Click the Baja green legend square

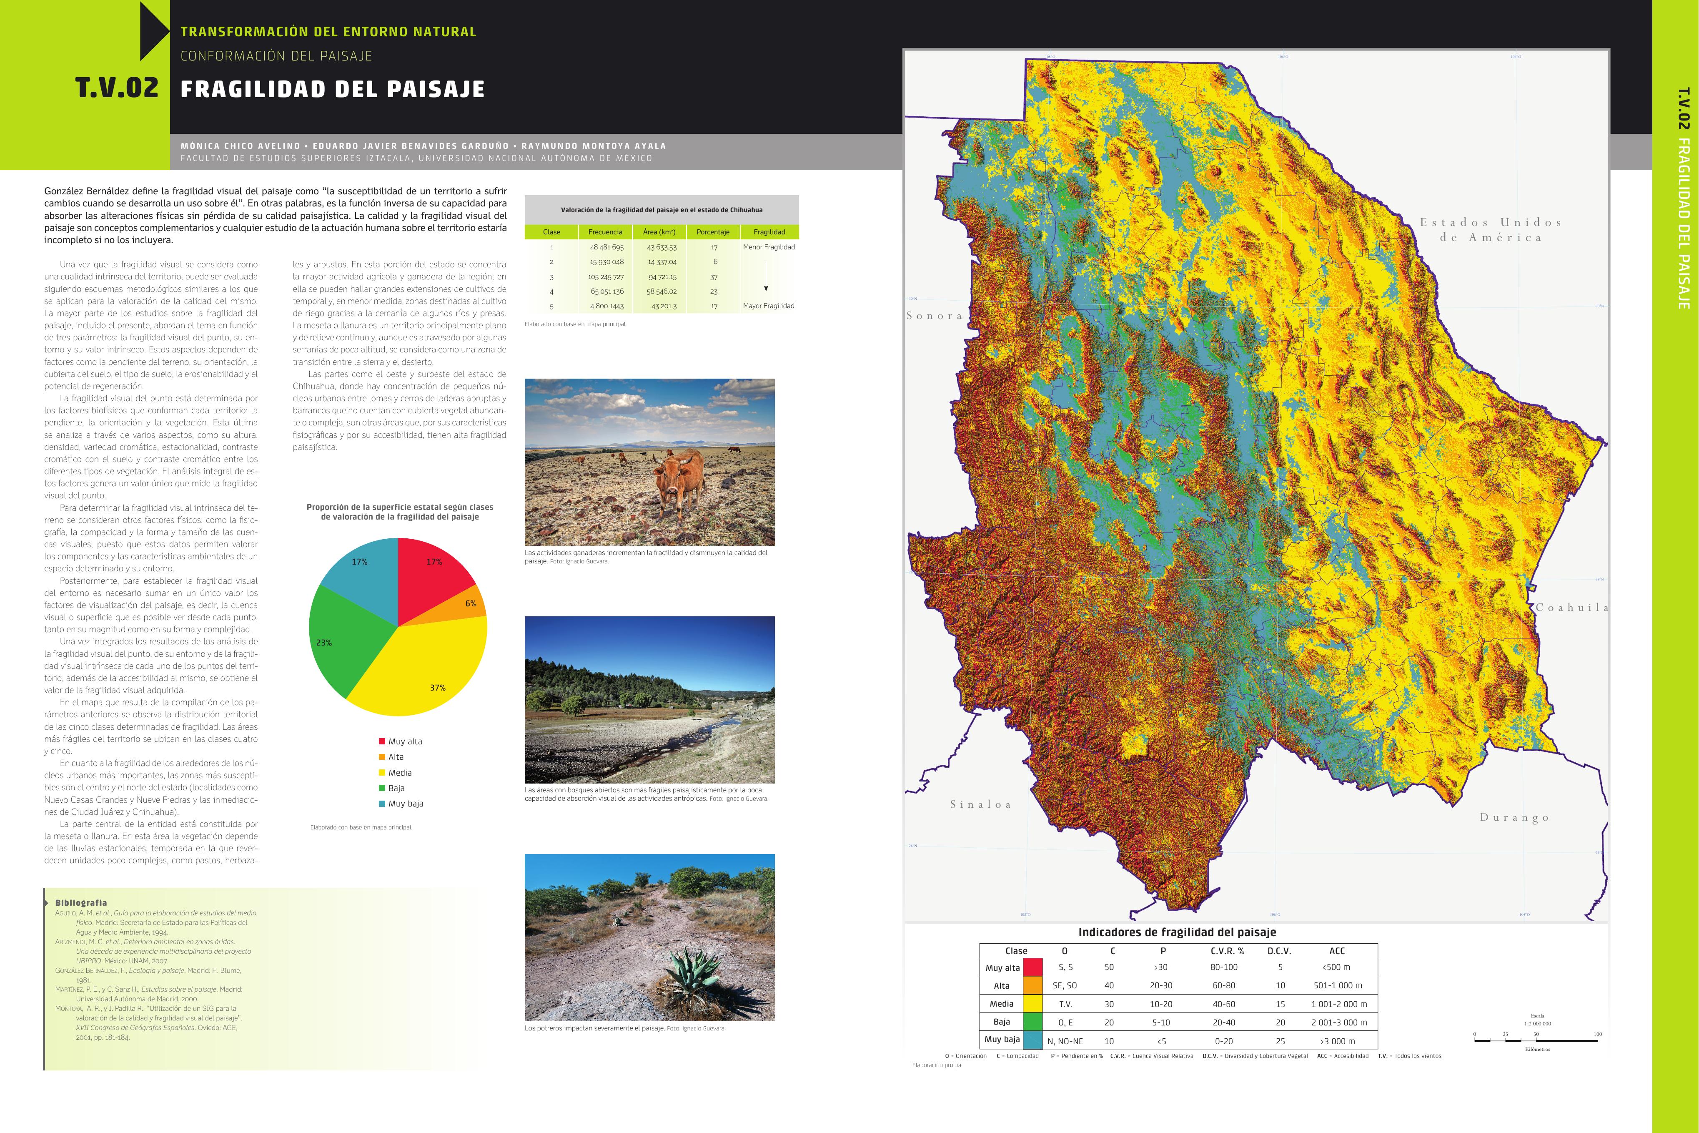[382, 788]
